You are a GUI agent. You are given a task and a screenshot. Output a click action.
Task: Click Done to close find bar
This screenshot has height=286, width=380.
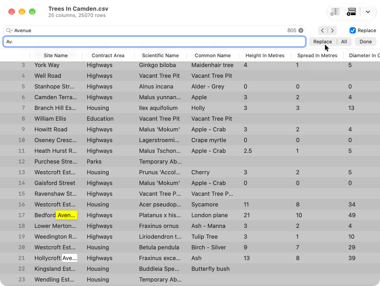point(365,42)
